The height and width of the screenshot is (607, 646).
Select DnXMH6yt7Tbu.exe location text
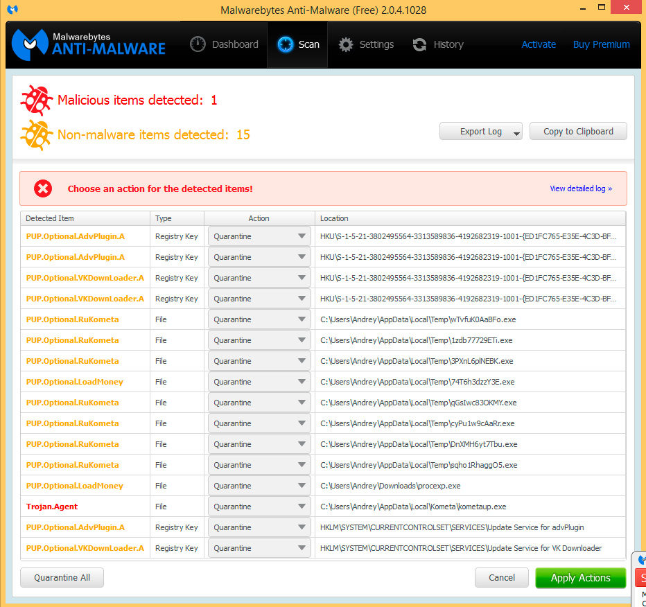(x=419, y=444)
